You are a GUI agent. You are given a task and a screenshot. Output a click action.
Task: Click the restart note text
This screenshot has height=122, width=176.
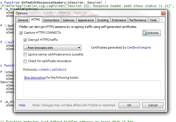pyautogui.click(x=74, y=105)
